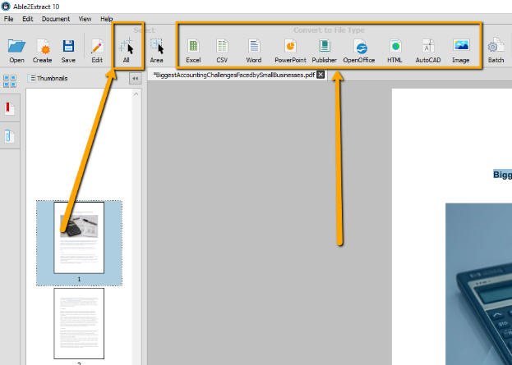Convert to OpenOffice
The image size is (512, 365).
[x=359, y=51]
